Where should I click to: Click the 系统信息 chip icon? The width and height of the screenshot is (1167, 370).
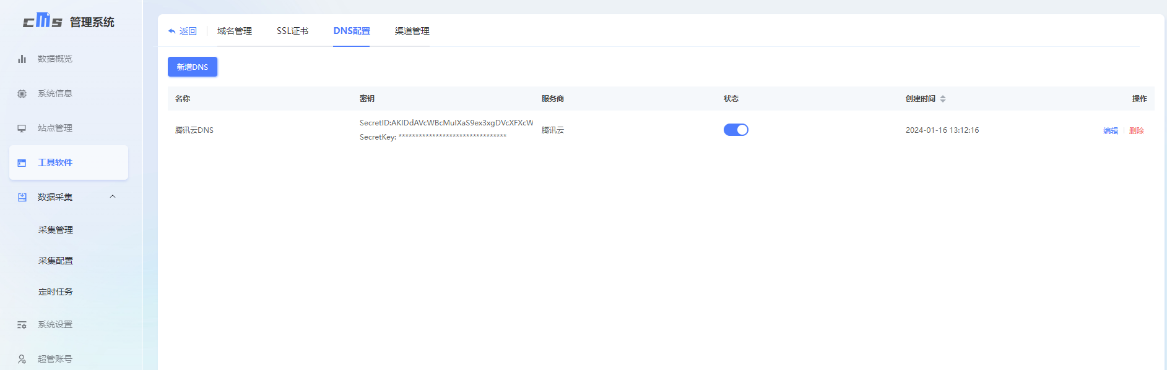(22, 93)
